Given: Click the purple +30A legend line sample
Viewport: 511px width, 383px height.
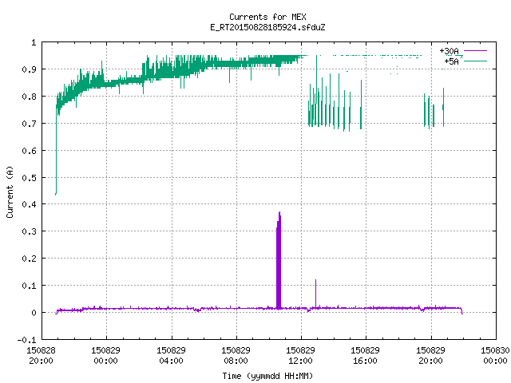Looking at the screenshot, I should pos(475,51).
